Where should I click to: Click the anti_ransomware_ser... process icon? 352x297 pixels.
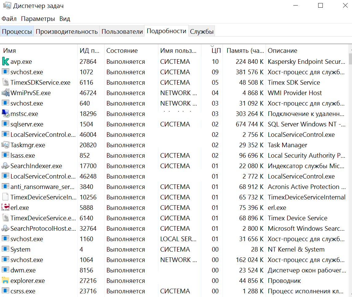coord(6,187)
